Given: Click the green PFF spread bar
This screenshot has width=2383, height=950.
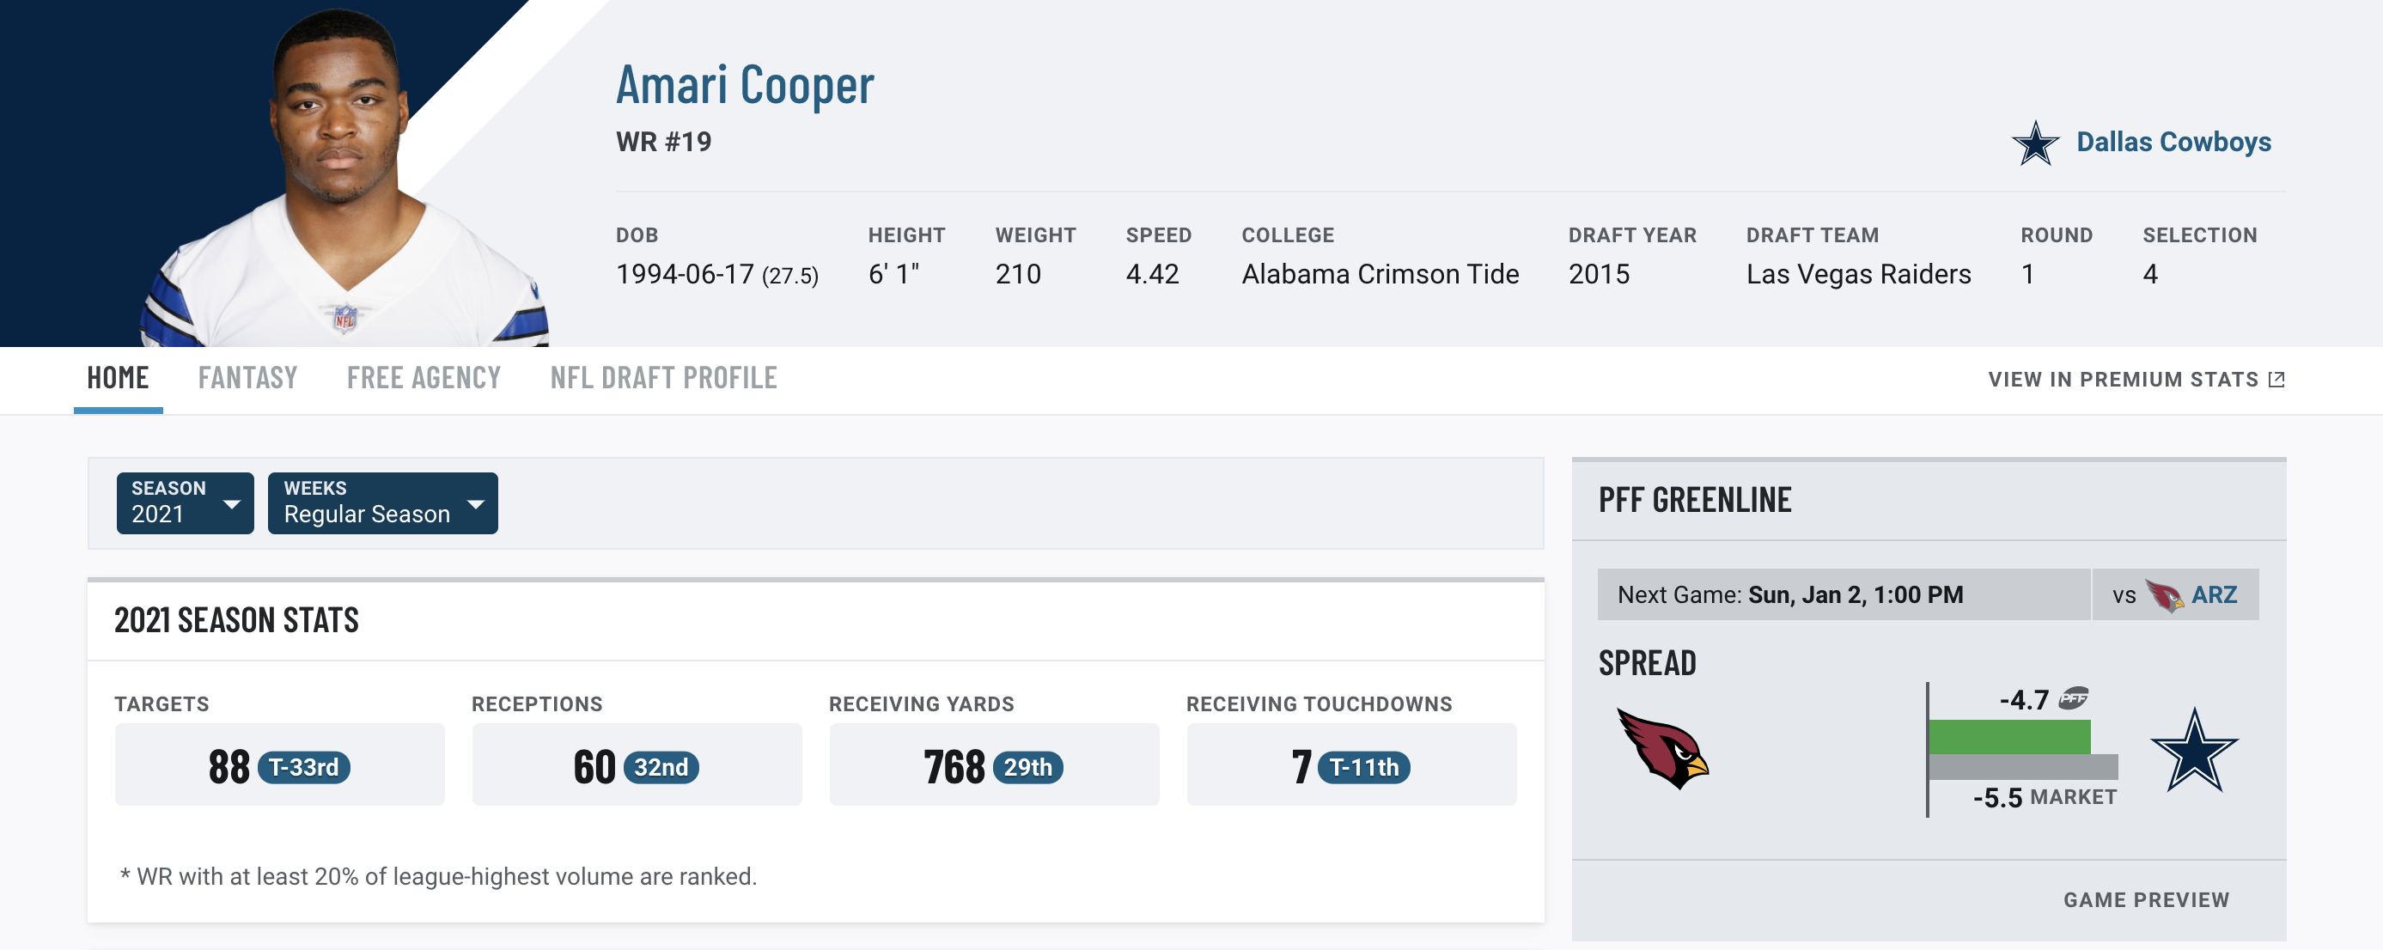Looking at the screenshot, I should tap(2009, 736).
